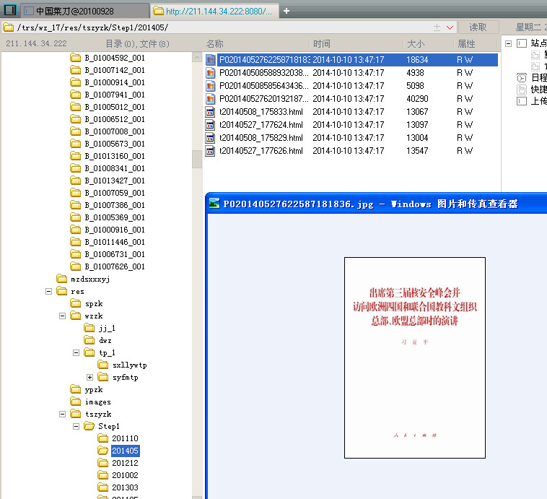Screen dimensions: 547x499
Task: Switch to the http://211.144.34.222:8080 tab
Action: point(214,11)
